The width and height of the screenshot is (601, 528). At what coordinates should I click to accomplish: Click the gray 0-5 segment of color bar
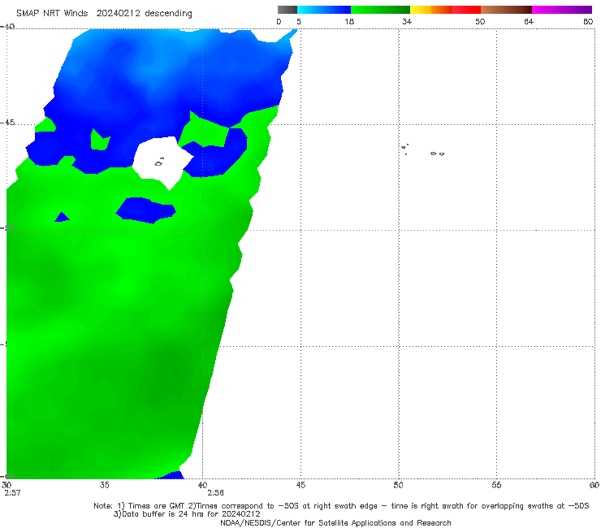[x=288, y=10]
